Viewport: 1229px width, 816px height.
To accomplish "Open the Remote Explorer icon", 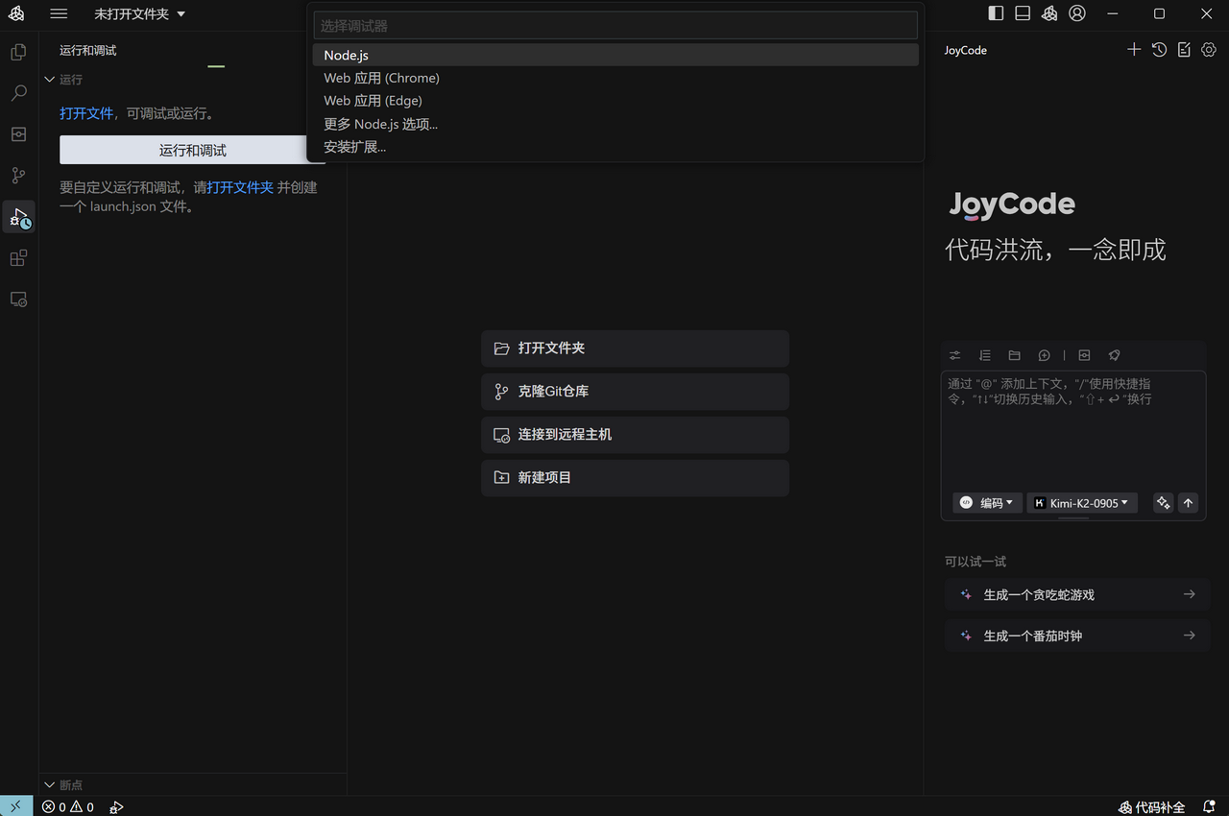I will click(x=17, y=300).
